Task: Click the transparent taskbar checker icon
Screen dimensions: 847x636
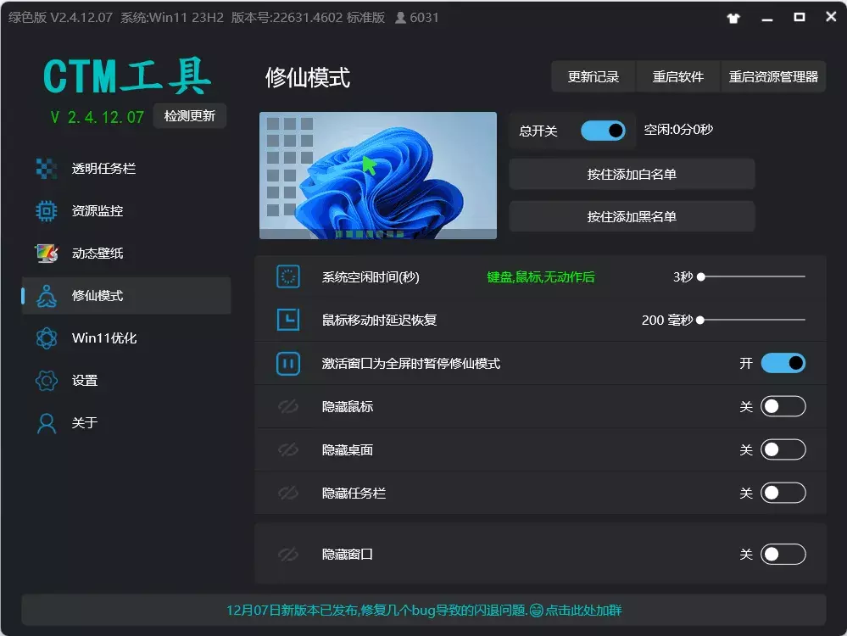Action: (x=47, y=169)
